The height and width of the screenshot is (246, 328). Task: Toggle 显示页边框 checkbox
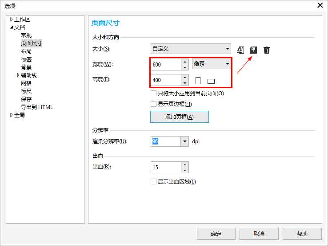click(x=154, y=104)
